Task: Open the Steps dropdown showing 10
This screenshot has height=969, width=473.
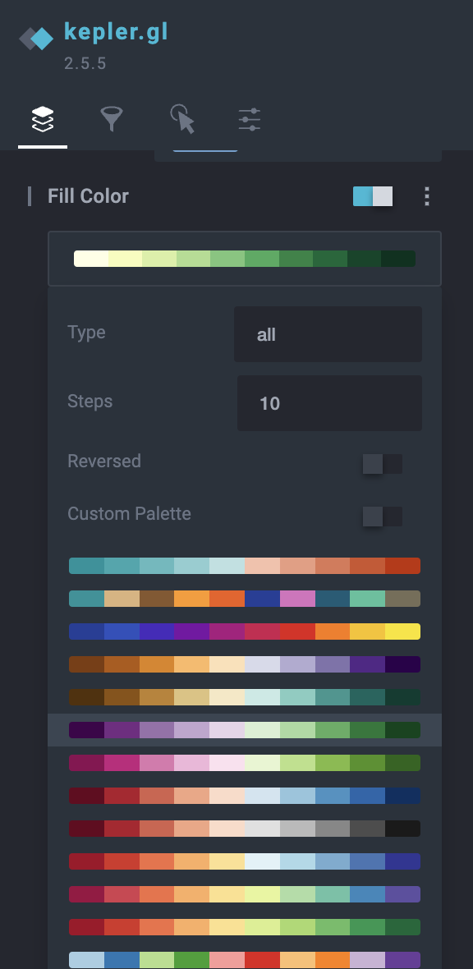Action: point(329,402)
